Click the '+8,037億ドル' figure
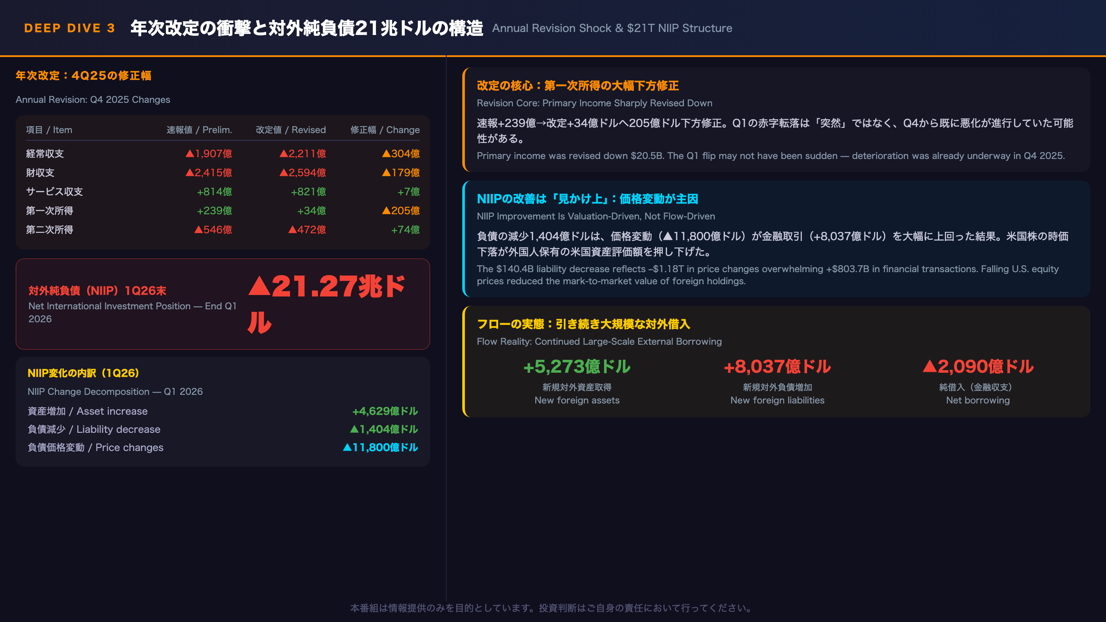Screen dimensions: 1106x622 pyautogui.click(x=777, y=366)
